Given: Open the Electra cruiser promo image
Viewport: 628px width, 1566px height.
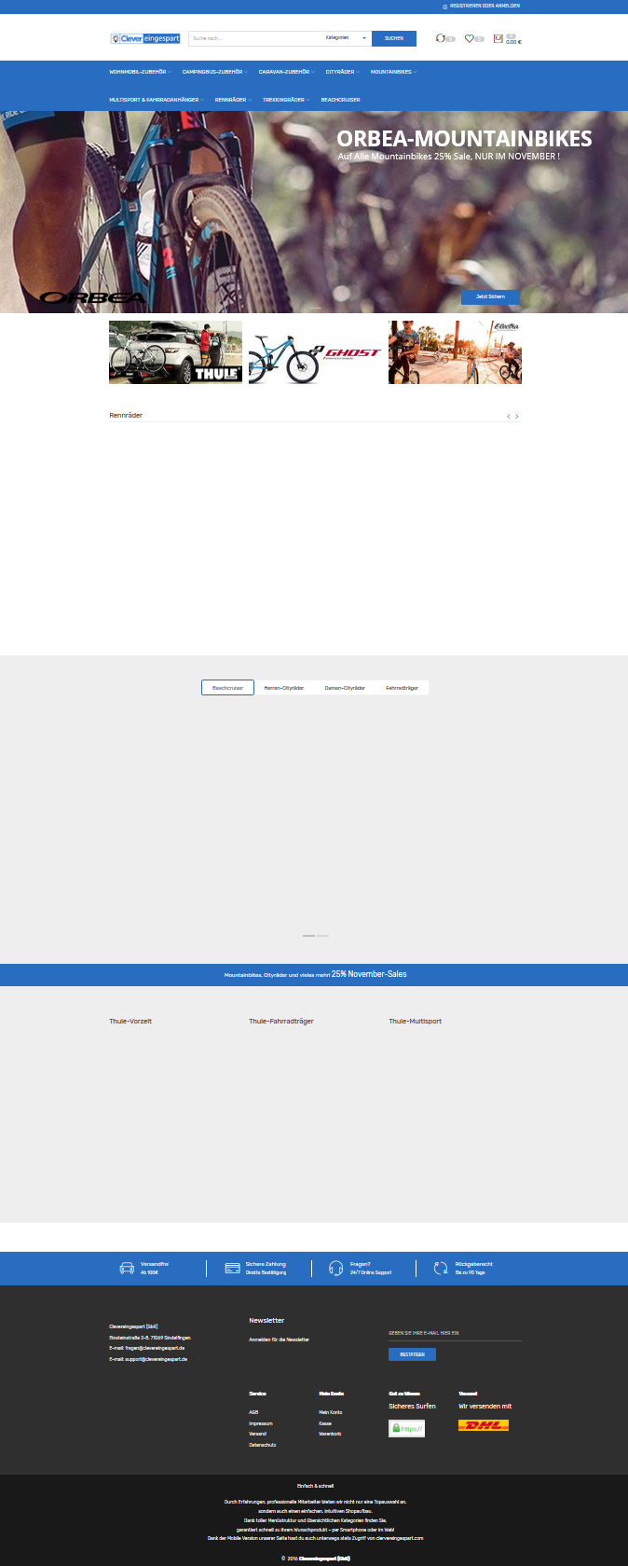Looking at the screenshot, I should click(x=455, y=352).
